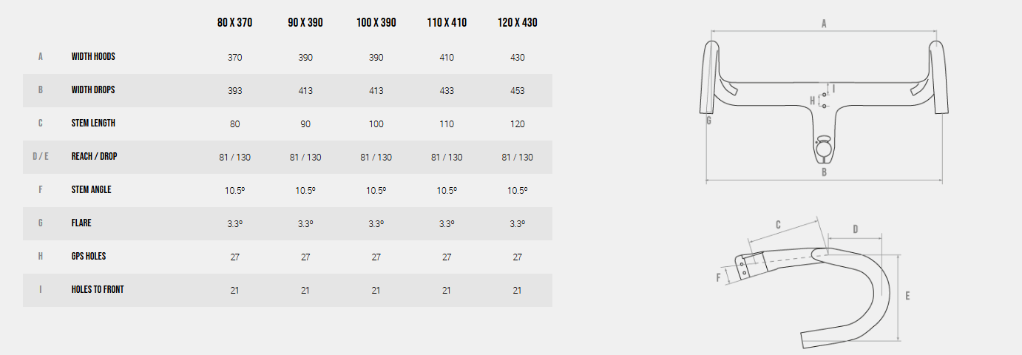Select the STEM ANGLE row label
Image resolution: width=1022 pixels, height=355 pixels.
pyautogui.click(x=91, y=189)
